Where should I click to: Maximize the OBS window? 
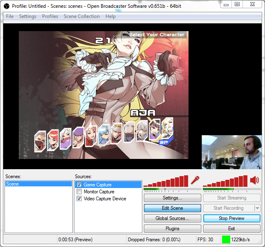tap(237, 5)
